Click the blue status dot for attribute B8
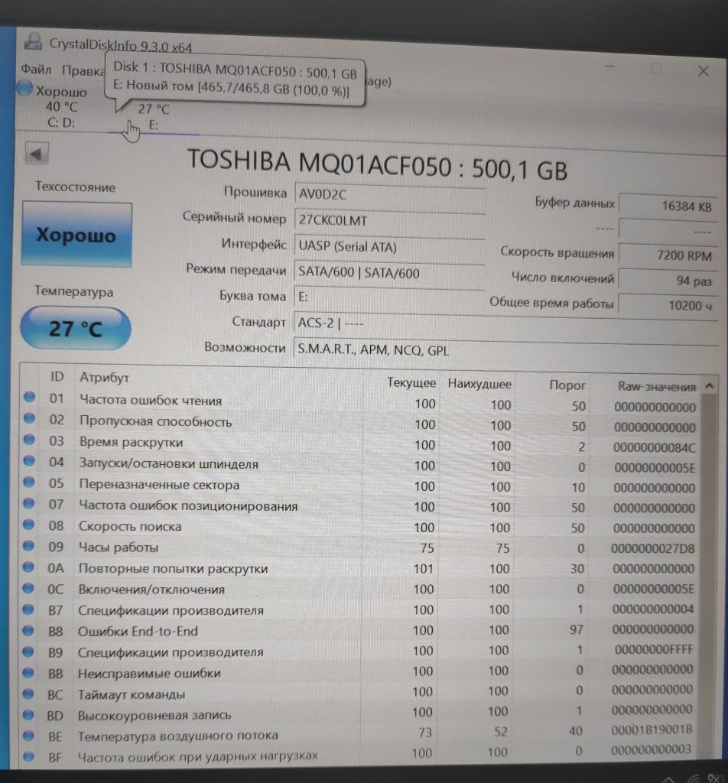This screenshot has width=728, height=783. click(x=28, y=631)
